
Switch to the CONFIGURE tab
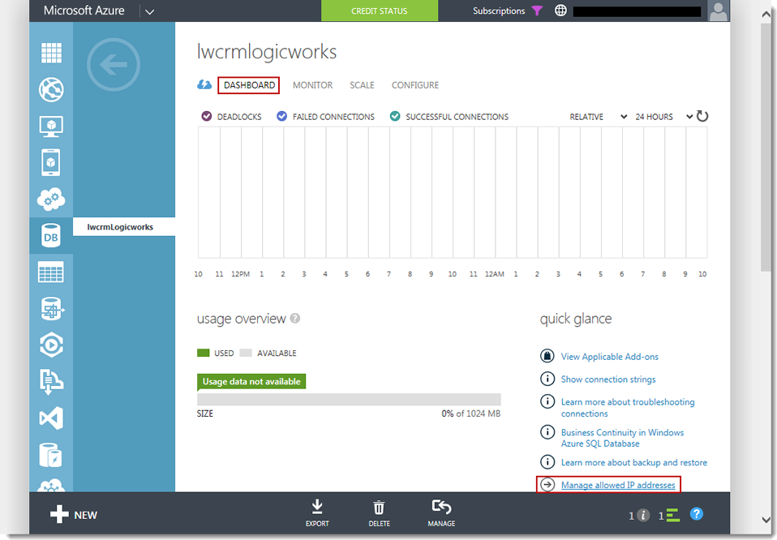(415, 85)
